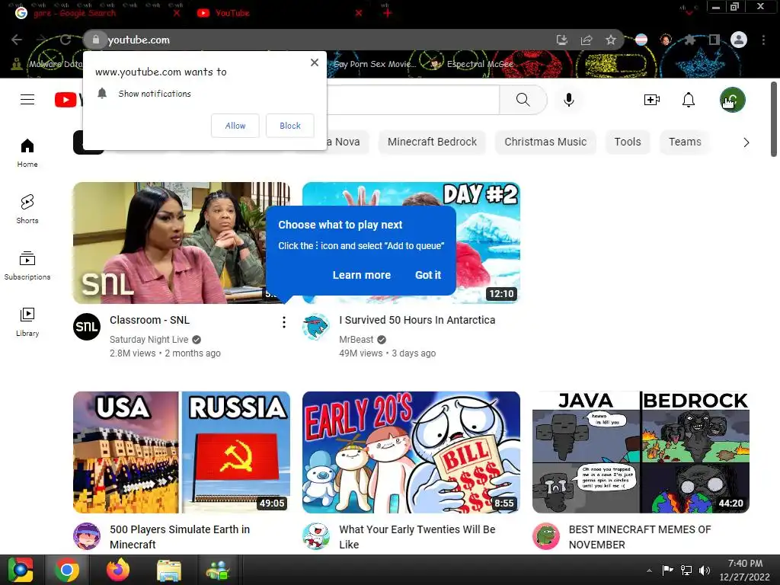The height and width of the screenshot is (585, 780).
Task: Toggle Chrome side panel
Action: click(x=714, y=40)
